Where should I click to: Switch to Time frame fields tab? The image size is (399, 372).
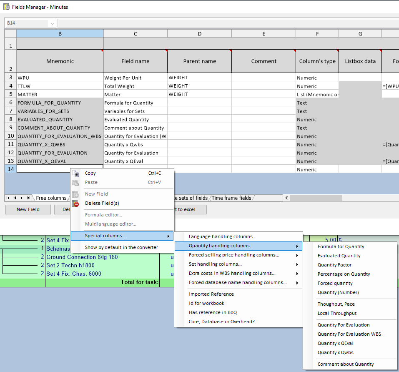(x=231, y=198)
